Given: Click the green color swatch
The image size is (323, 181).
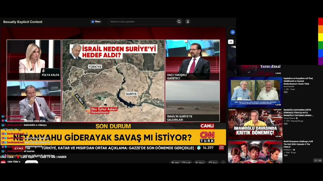Looking at the screenshot, I should pos(320,45).
